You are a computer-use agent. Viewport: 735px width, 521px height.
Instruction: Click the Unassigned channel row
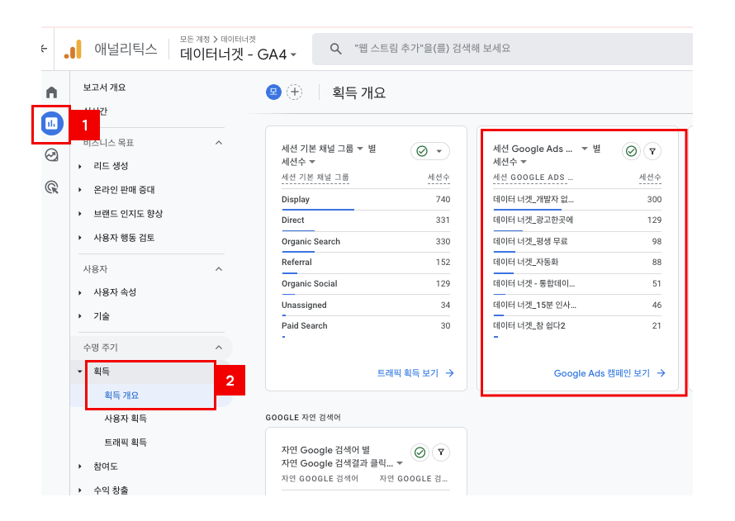366,305
